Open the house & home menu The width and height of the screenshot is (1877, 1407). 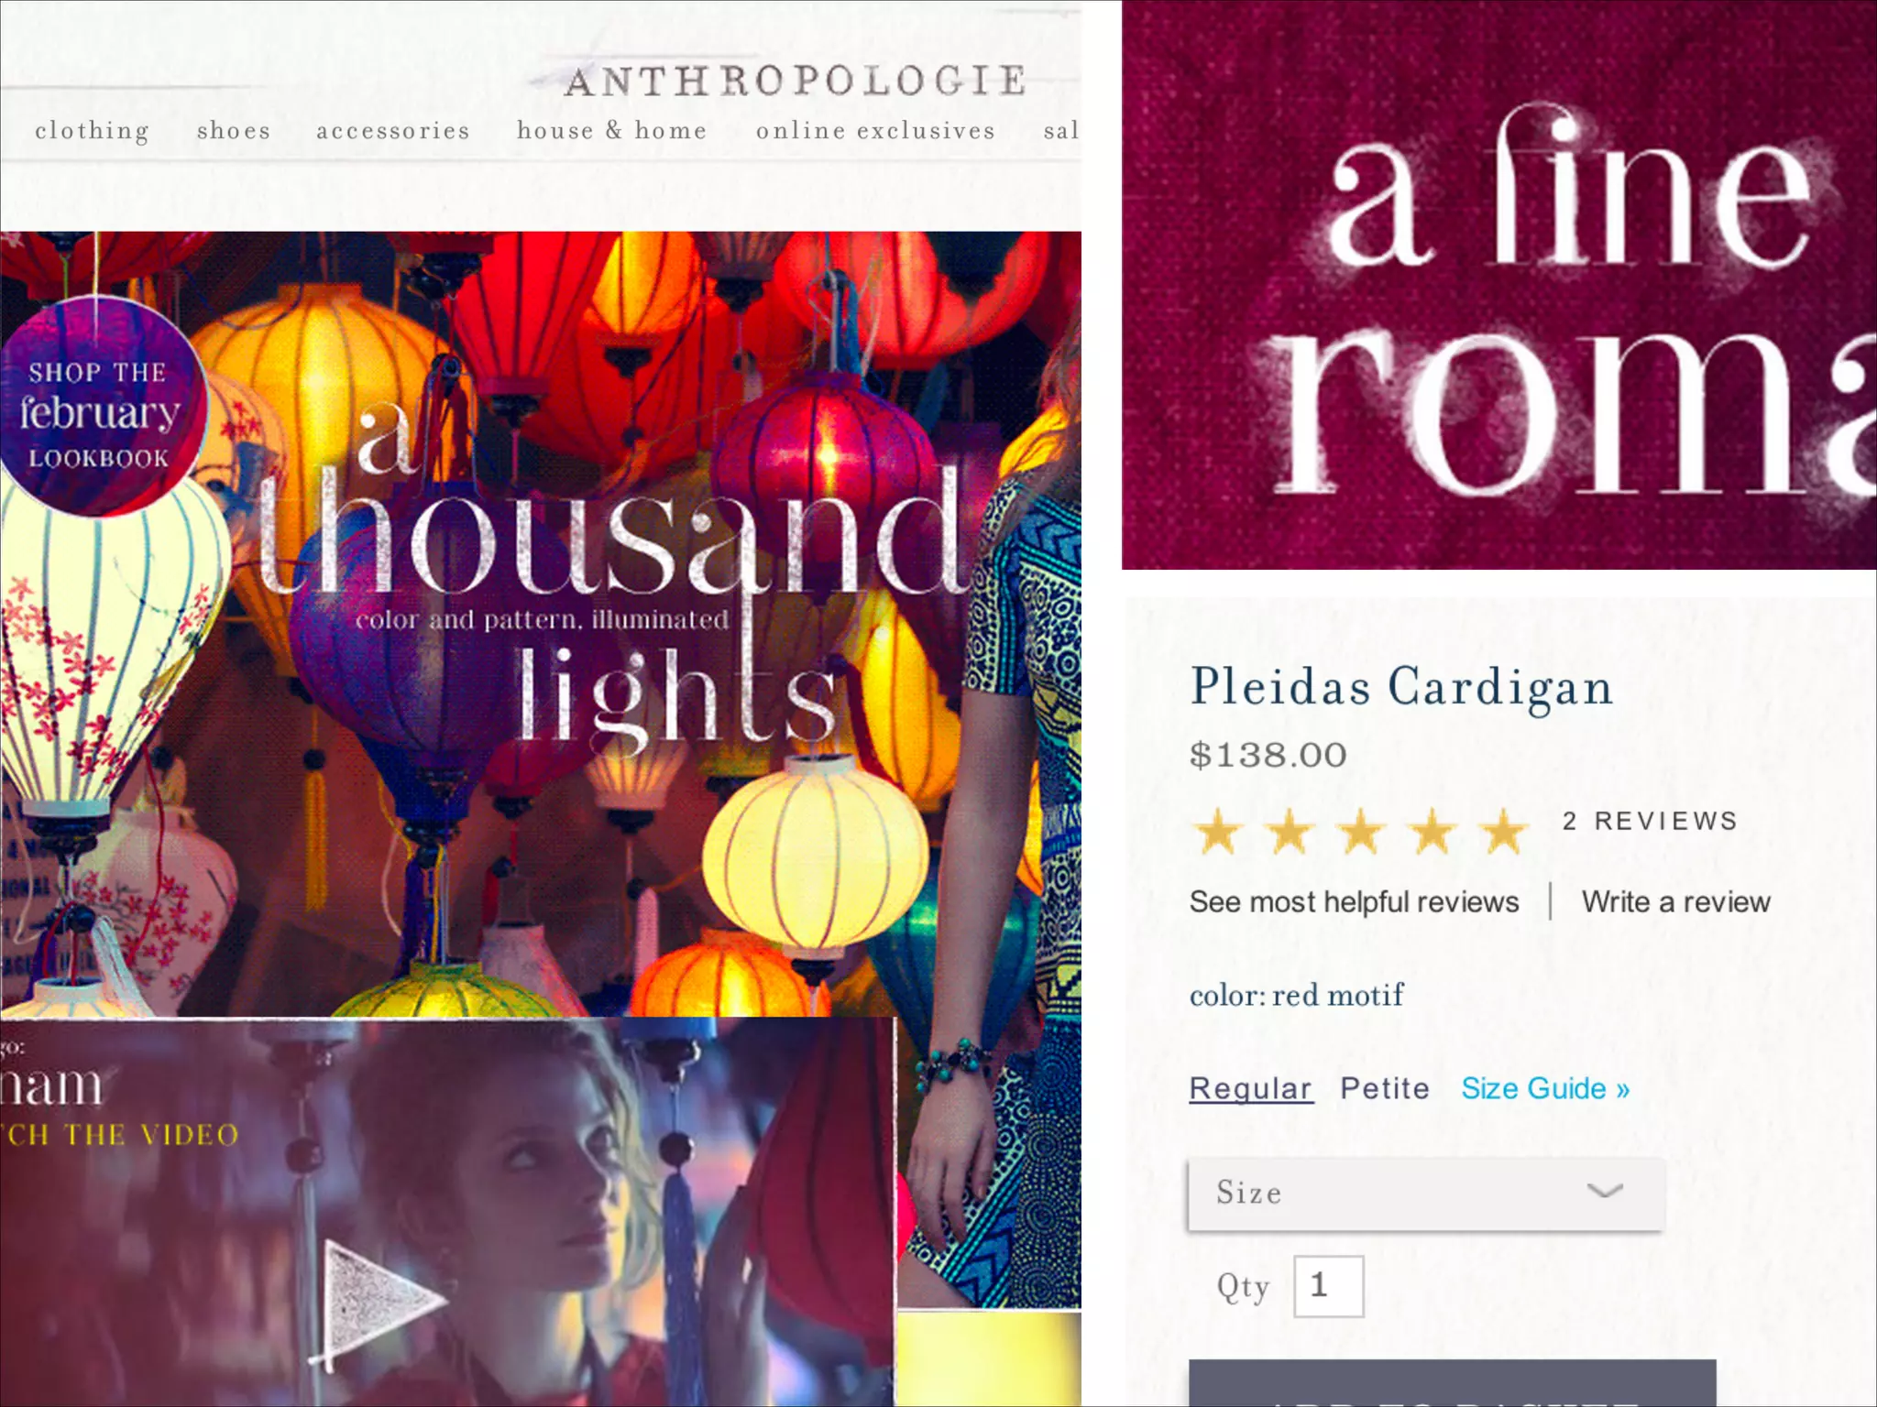(612, 130)
